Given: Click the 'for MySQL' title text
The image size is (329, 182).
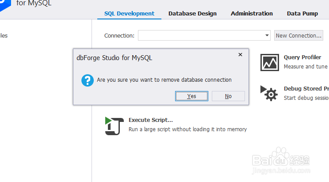Looking at the screenshot, I should pos(34,3).
